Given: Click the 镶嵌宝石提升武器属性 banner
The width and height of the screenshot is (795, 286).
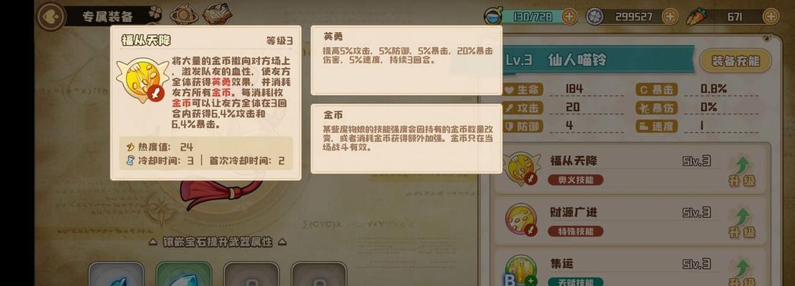Looking at the screenshot, I should click(x=218, y=242).
